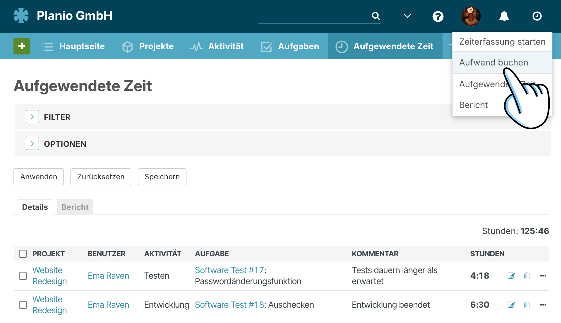The height and width of the screenshot is (323, 561).
Task: Open the Software Test #17 link
Action: point(229,270)
